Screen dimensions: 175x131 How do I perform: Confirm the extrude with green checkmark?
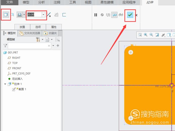click(130, 15)
